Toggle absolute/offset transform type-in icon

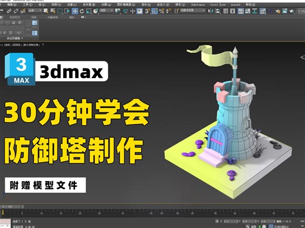point(217,221)
